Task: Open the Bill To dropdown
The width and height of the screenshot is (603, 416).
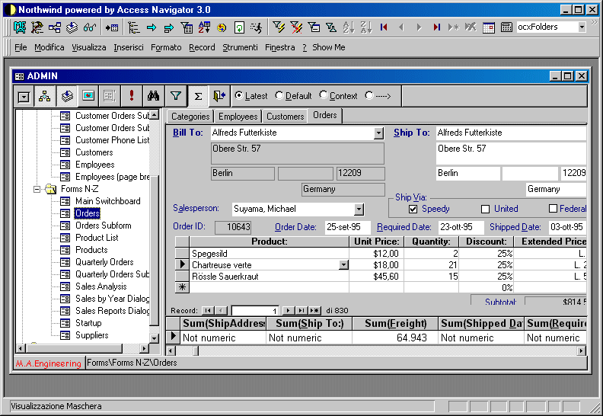Action: click(x=379, y=133)
